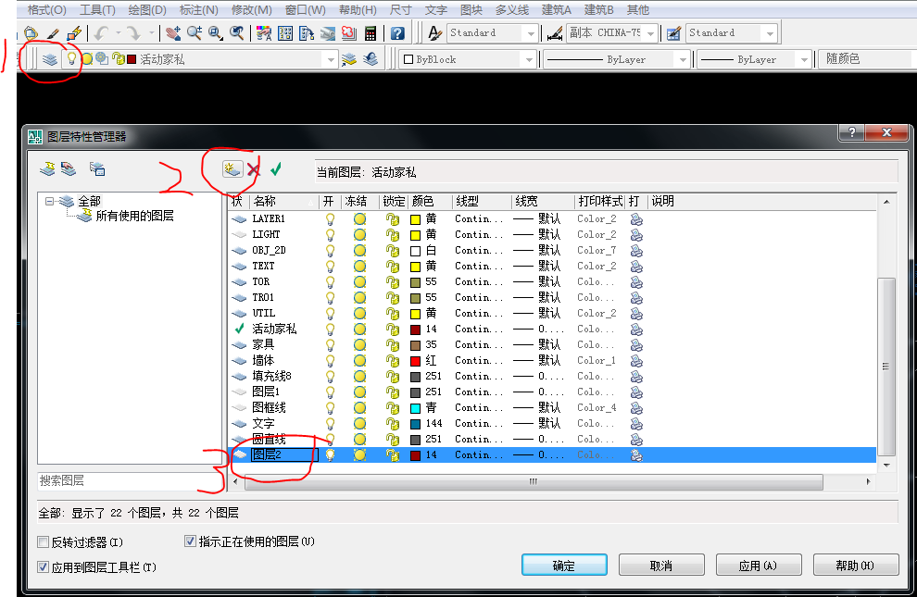The width and height of the screenshot is (917, 597).
Task: Click 应用(A) button
Action: click(759, 566)
